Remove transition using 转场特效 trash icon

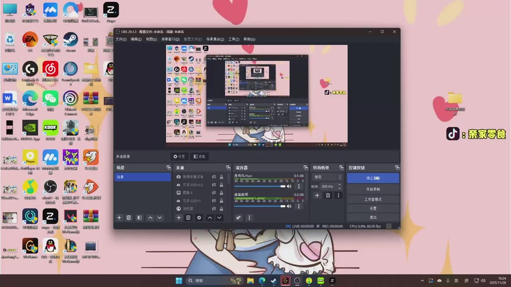(x=328, y=195)
